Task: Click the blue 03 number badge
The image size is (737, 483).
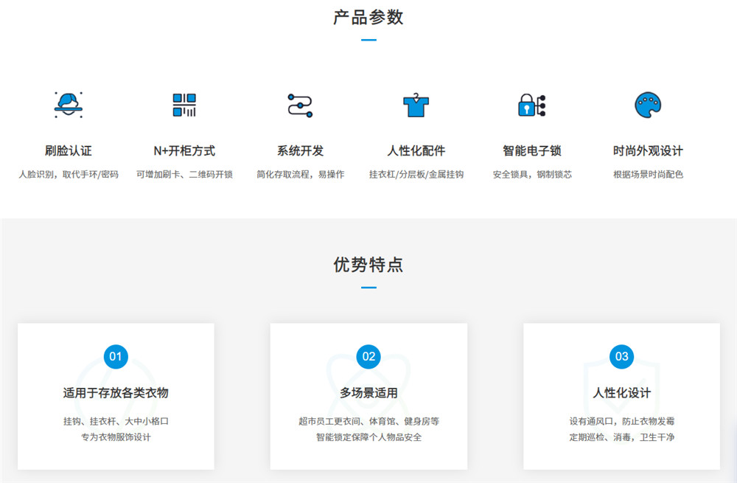Action: 621,357
